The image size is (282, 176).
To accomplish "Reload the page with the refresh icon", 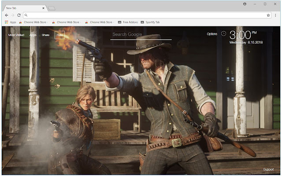I will click(x=19, y=15).
